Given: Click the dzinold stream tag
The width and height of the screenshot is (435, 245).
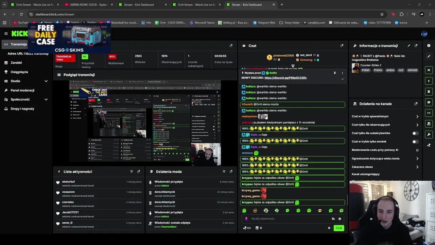Looking at the screenshot, I should (412, 70).
